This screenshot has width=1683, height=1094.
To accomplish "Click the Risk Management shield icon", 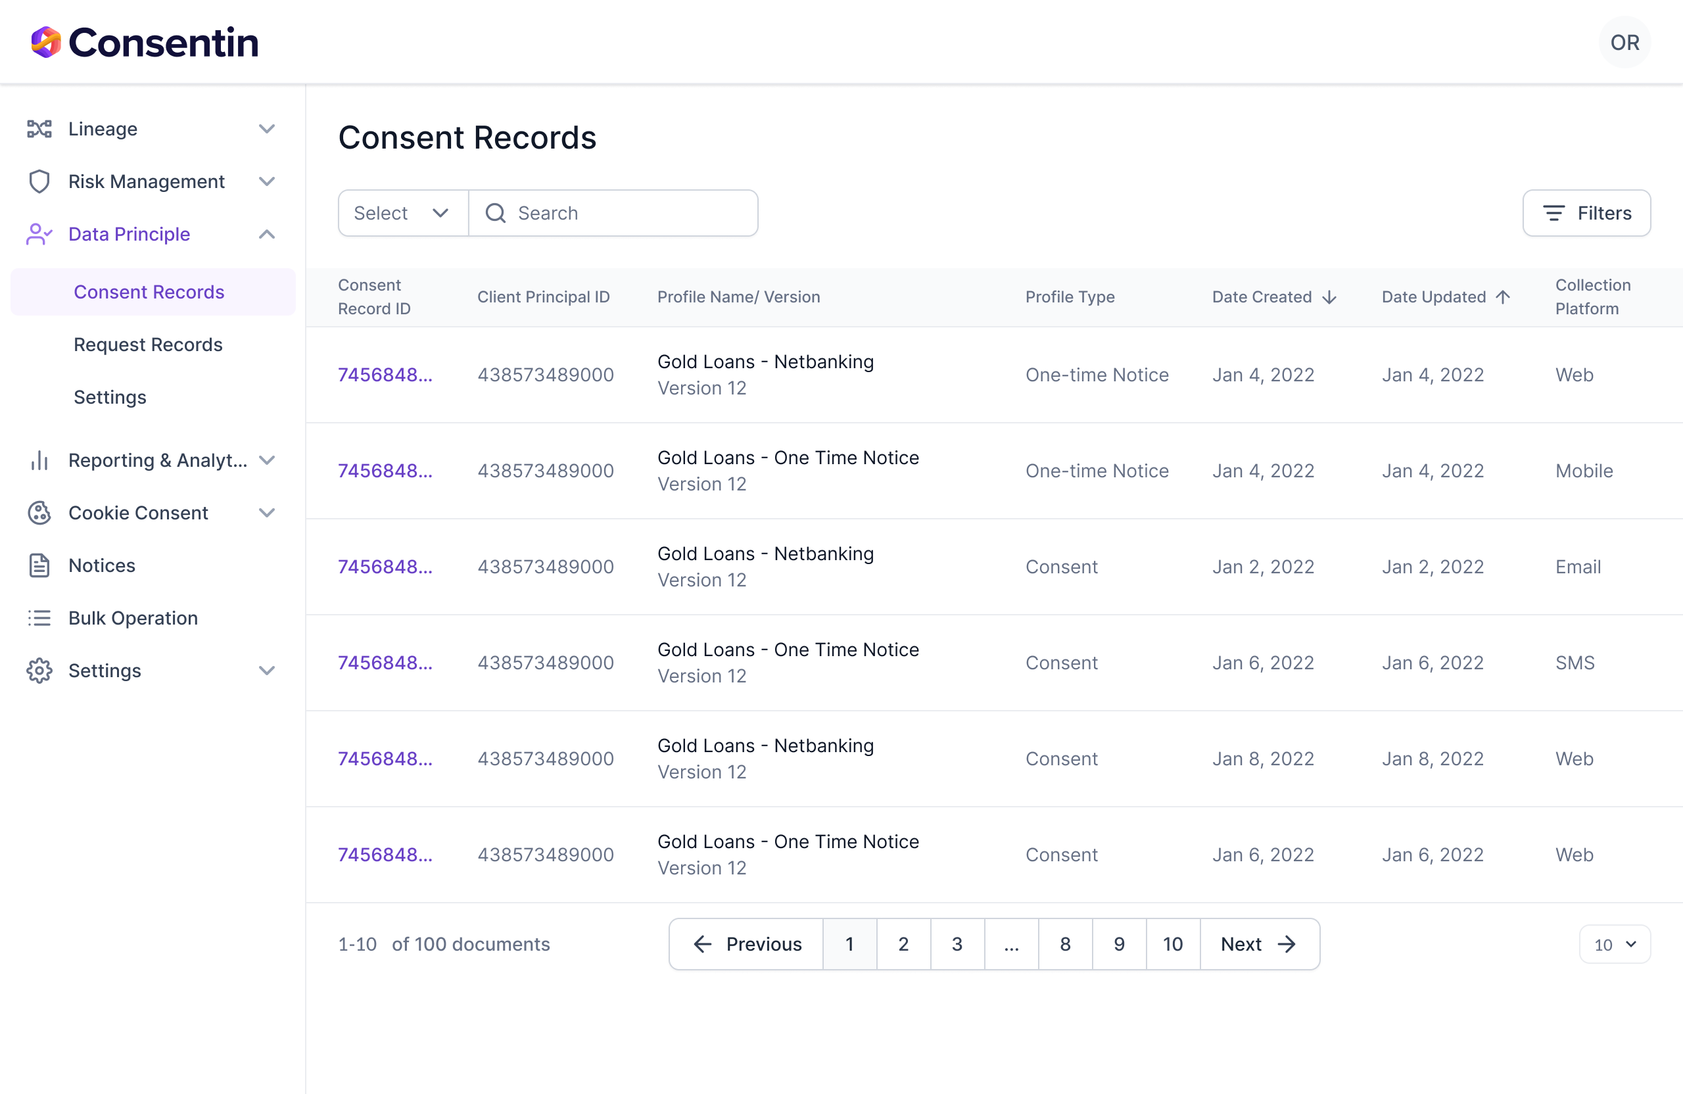I will (x=39, y=181).
